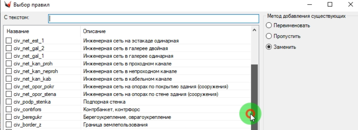The width and height of the screenshot is (358, 130).
Task: Click inside the 'С текстом' search field
Action: click(153, 18)
